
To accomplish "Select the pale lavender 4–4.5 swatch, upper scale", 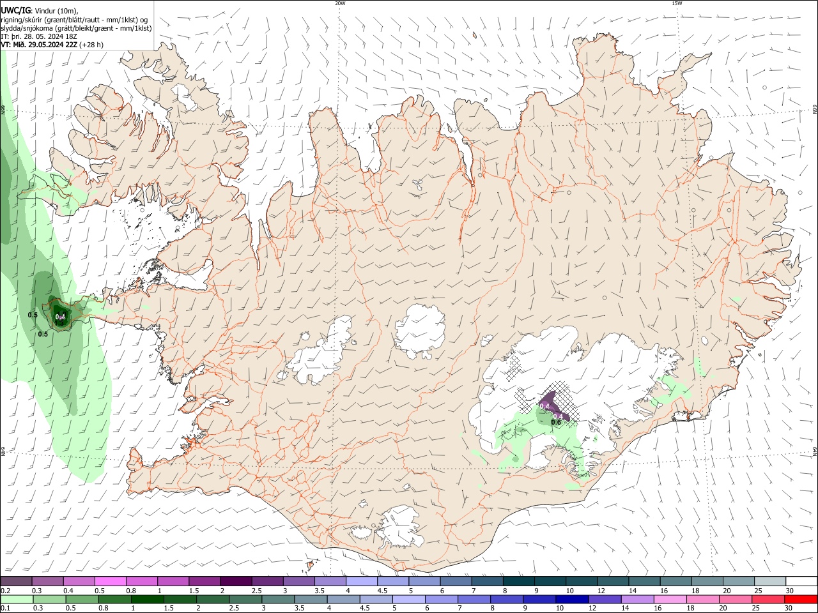I will pyautogui.click(x=362, y=581).
